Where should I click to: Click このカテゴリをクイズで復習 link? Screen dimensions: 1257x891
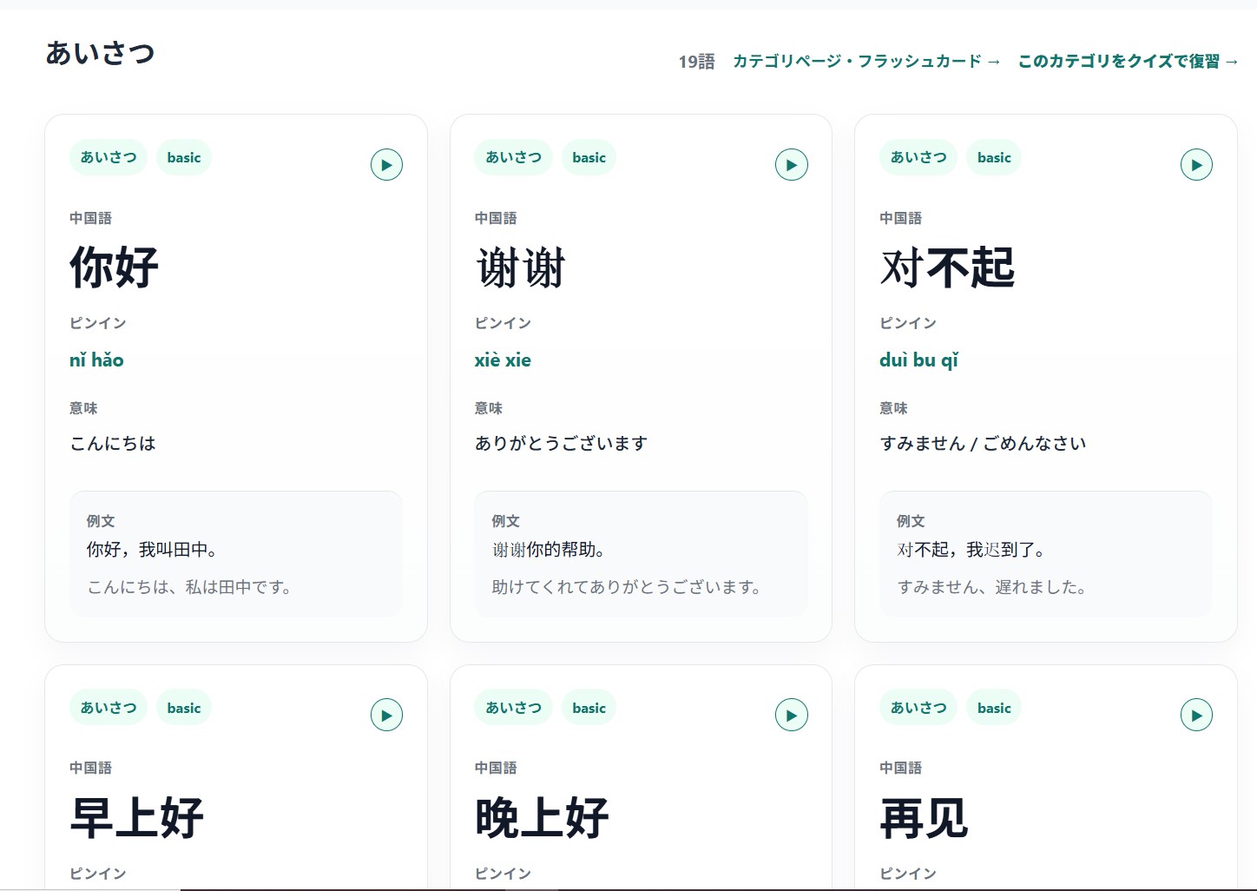[x=1128, y=62]
